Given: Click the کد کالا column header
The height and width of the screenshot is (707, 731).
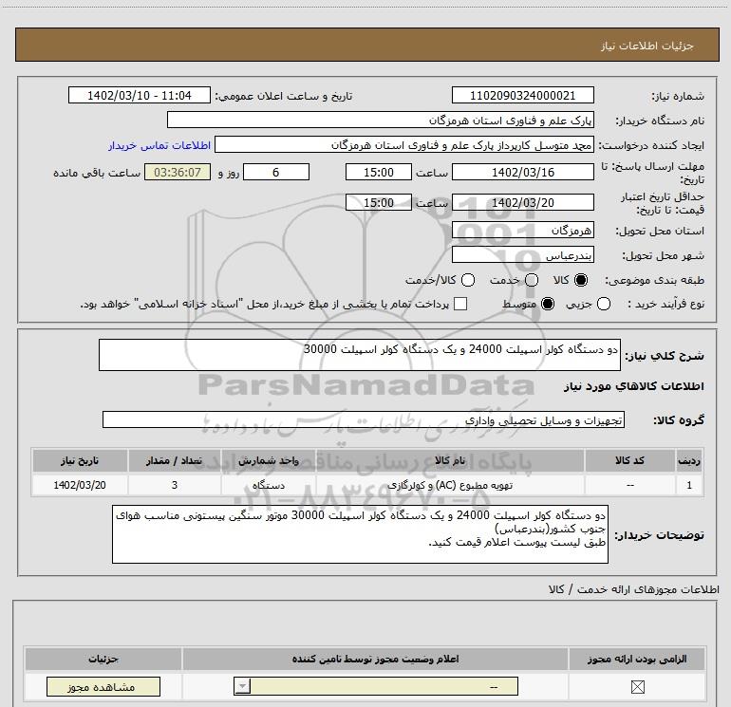Looking at the screenshot, I should point(629,461).
